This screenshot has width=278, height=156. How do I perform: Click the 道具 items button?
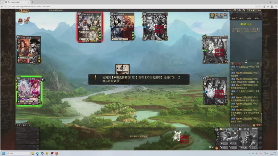pyautogui.click(x=24, y=125)
